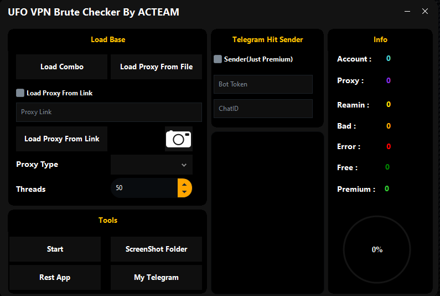Click the Load Combo button
Image resolution: width=440 pixels, height=296 pixels.
coord(62,67)
